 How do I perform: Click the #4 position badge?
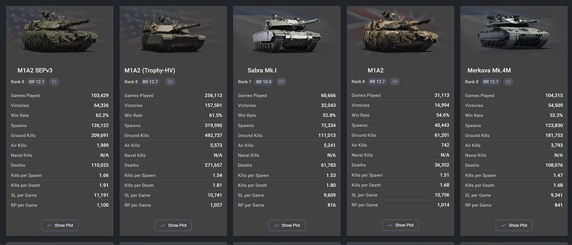(x=394, y=82)
